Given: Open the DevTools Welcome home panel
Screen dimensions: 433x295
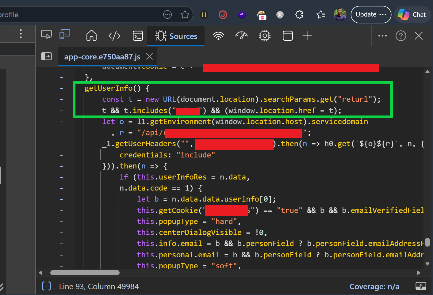Looking at the screenshot, I should pyautogui.click(x=91, y=36).
